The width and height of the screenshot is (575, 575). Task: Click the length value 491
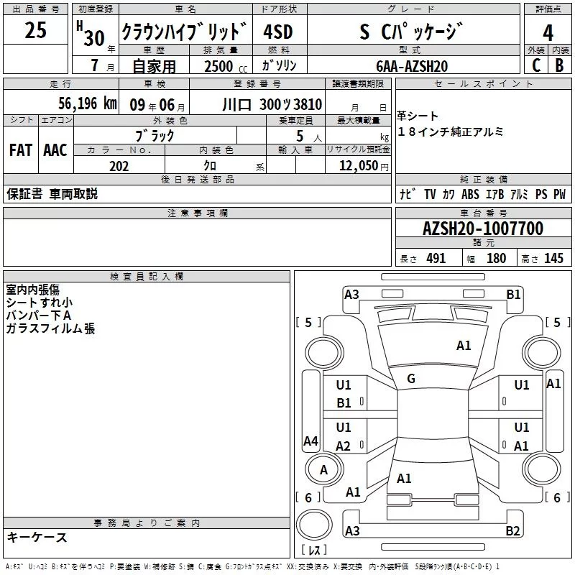(x=436, y=258)
